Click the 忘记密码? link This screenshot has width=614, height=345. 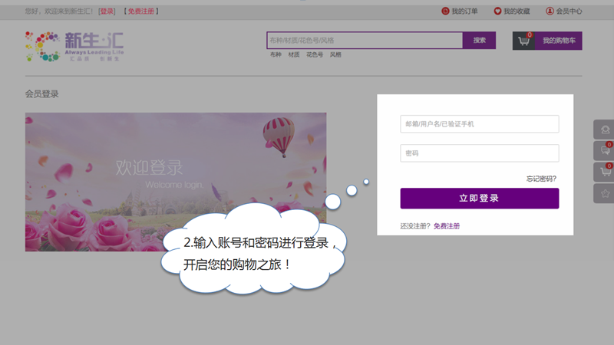(x=541, y=179)
